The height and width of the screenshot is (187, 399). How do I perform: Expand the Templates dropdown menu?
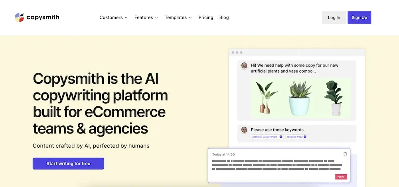pyautogui.click(x=178, y=17)
